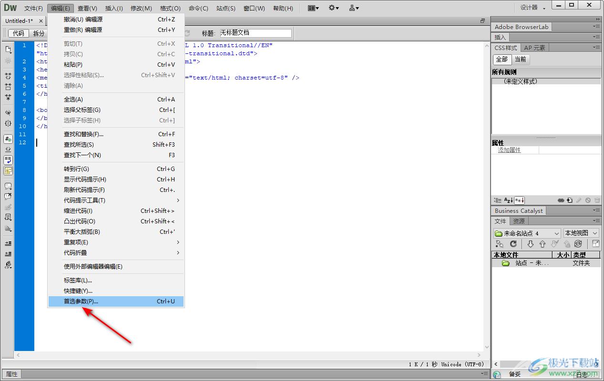Click the Get Files down arrow icon
Image resolution: width=604 pixels, height=381 pixels.
[x=531, y=244]
